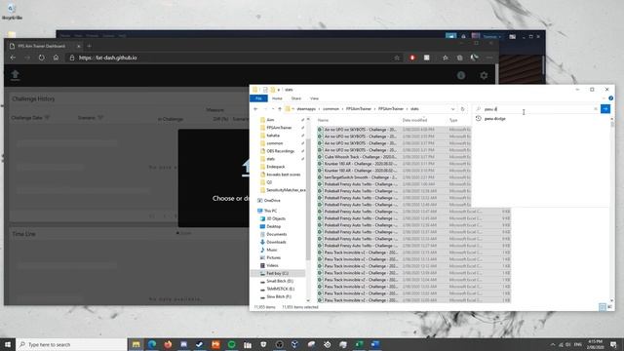Open File Explorer from the taskbar
The image size is (624, 351).
click(x=136, y=344)
